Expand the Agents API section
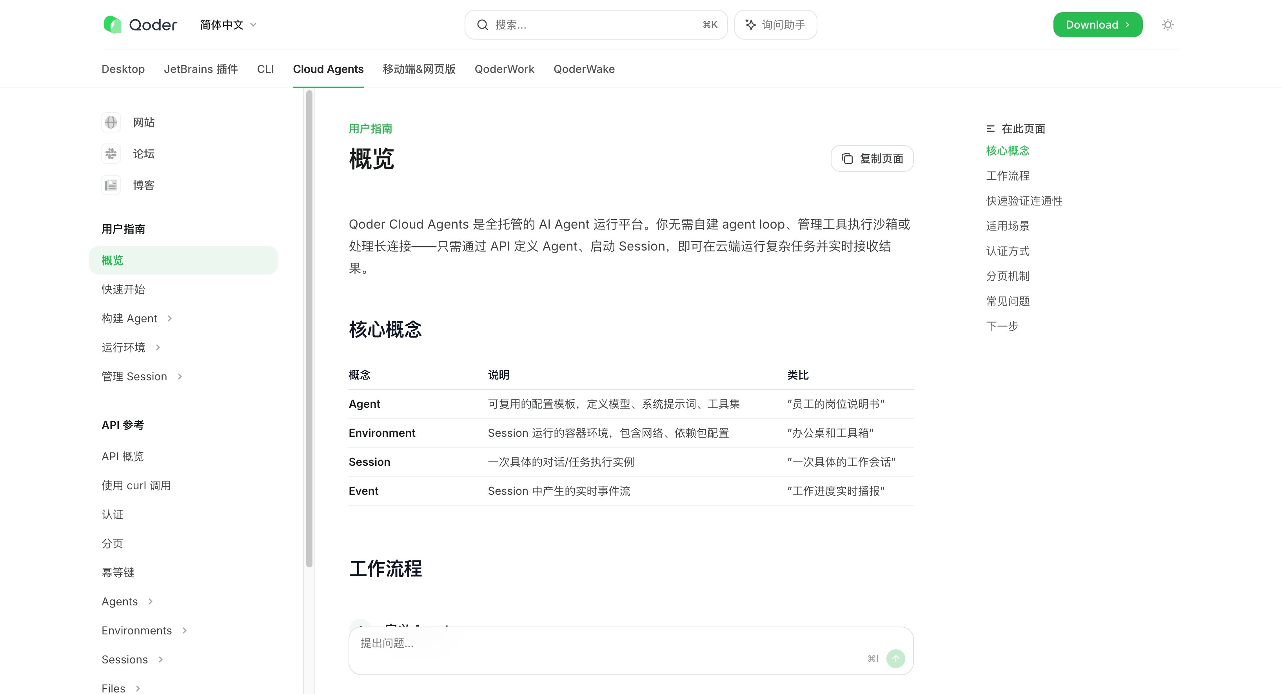 pos(150,601)
